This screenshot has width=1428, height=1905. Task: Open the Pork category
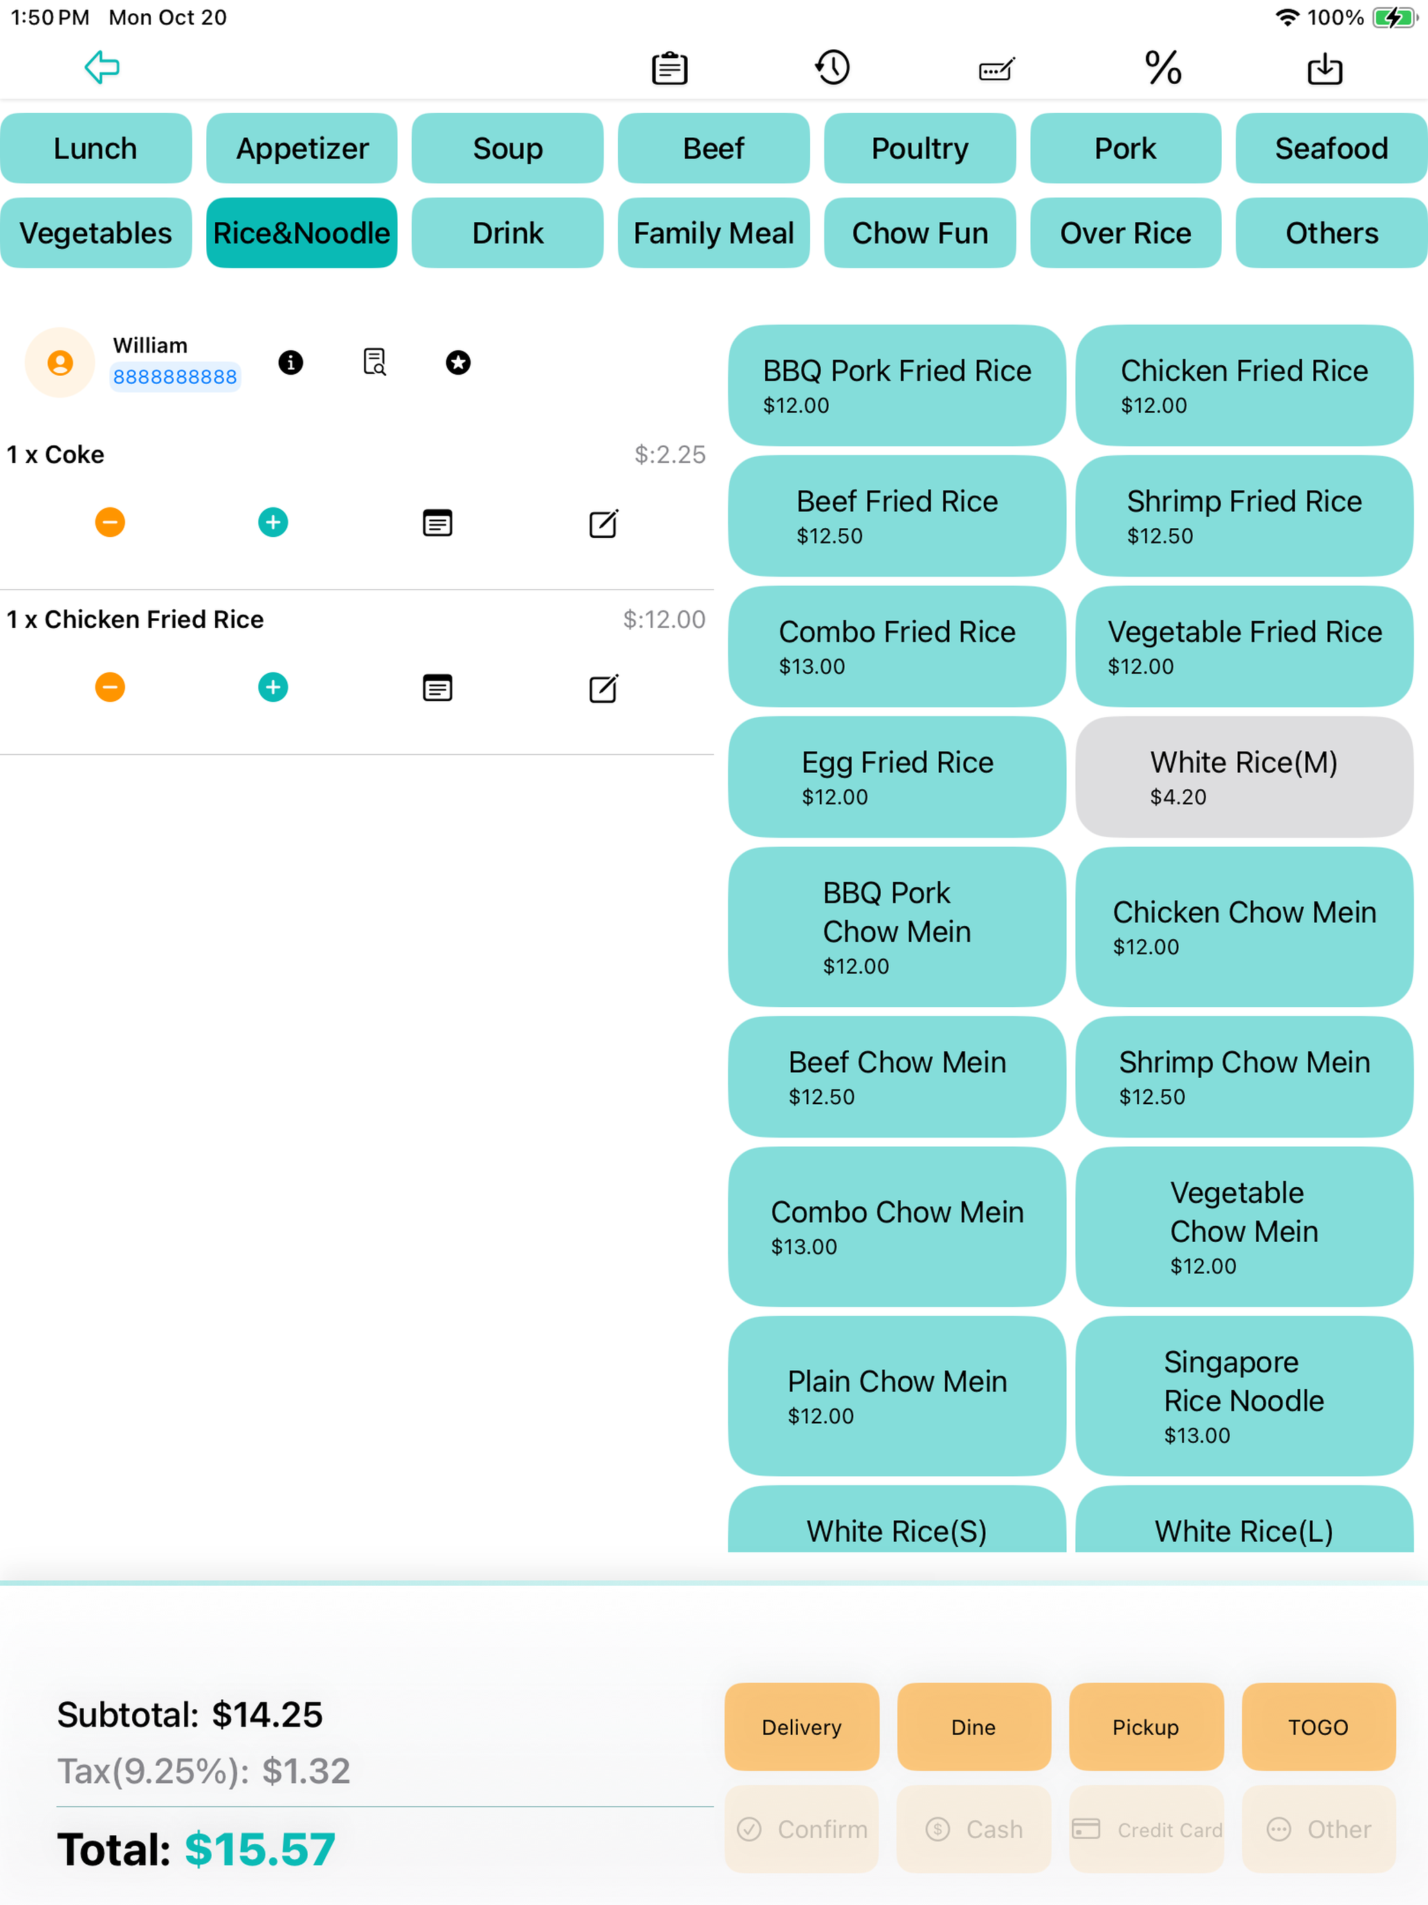point(1126,148)
